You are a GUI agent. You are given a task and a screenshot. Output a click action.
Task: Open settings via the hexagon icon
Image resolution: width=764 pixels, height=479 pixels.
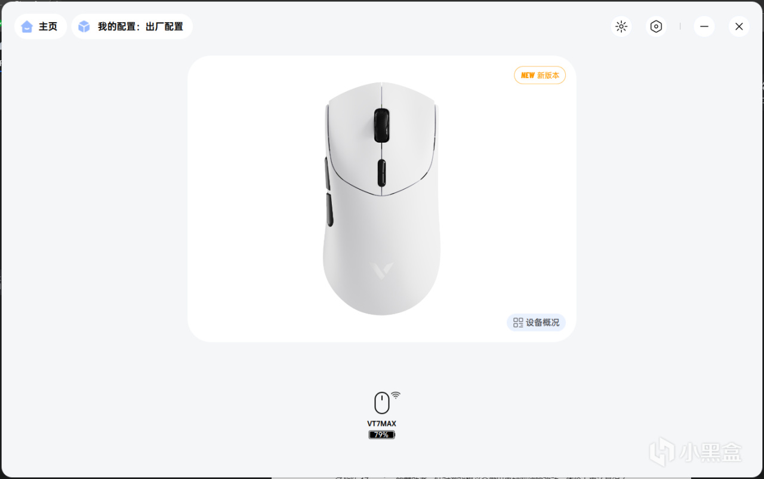(656, 26)
